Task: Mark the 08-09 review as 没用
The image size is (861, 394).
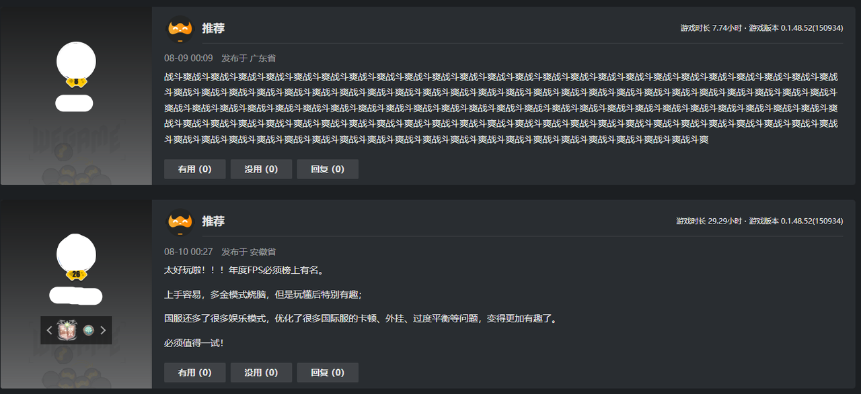Action: (x=261, y=169)
